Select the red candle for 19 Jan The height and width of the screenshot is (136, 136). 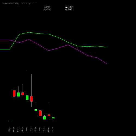coord(40,113)
